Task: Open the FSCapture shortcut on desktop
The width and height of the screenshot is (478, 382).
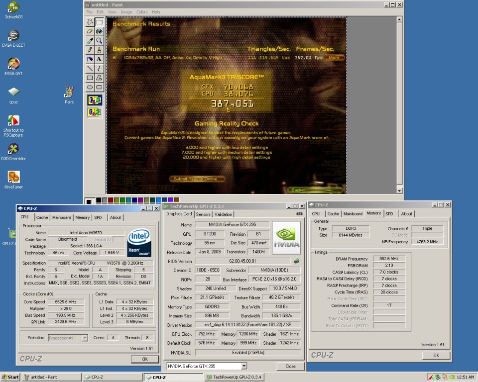Action: pos(13,126)
